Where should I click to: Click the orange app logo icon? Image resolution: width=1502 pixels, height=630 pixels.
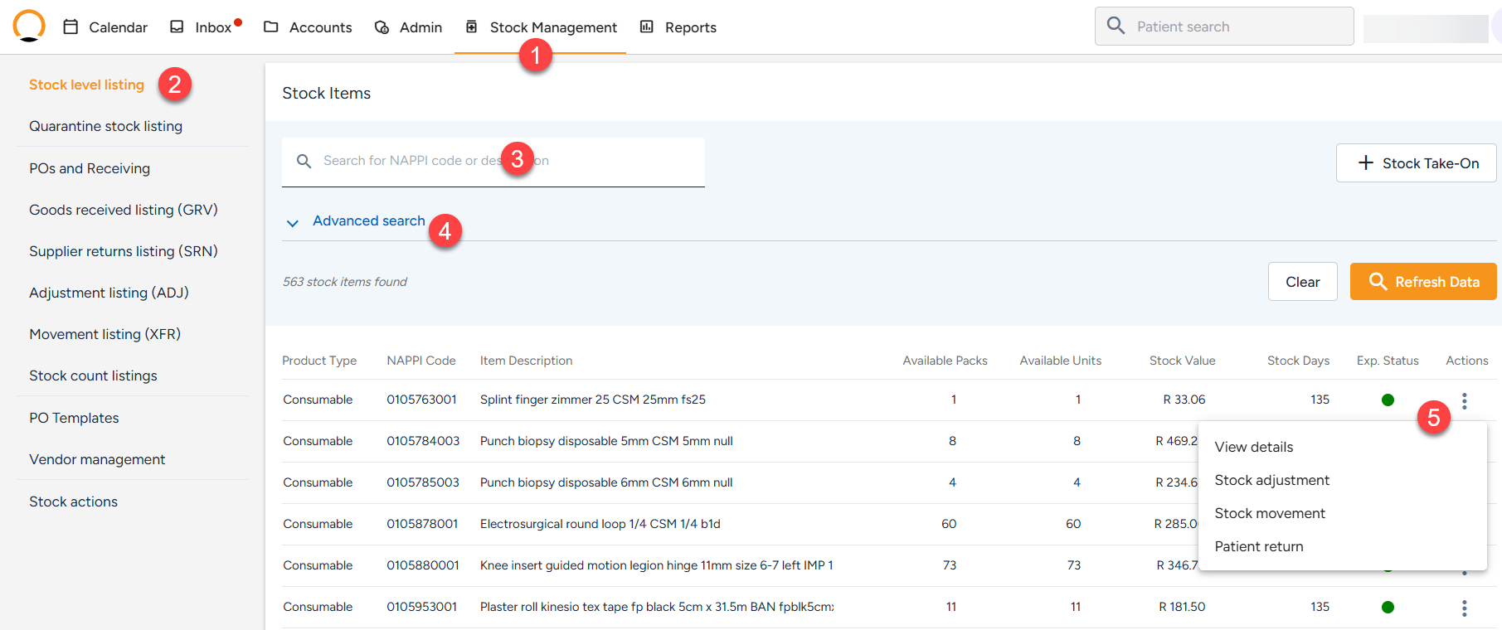click(29, 25)
